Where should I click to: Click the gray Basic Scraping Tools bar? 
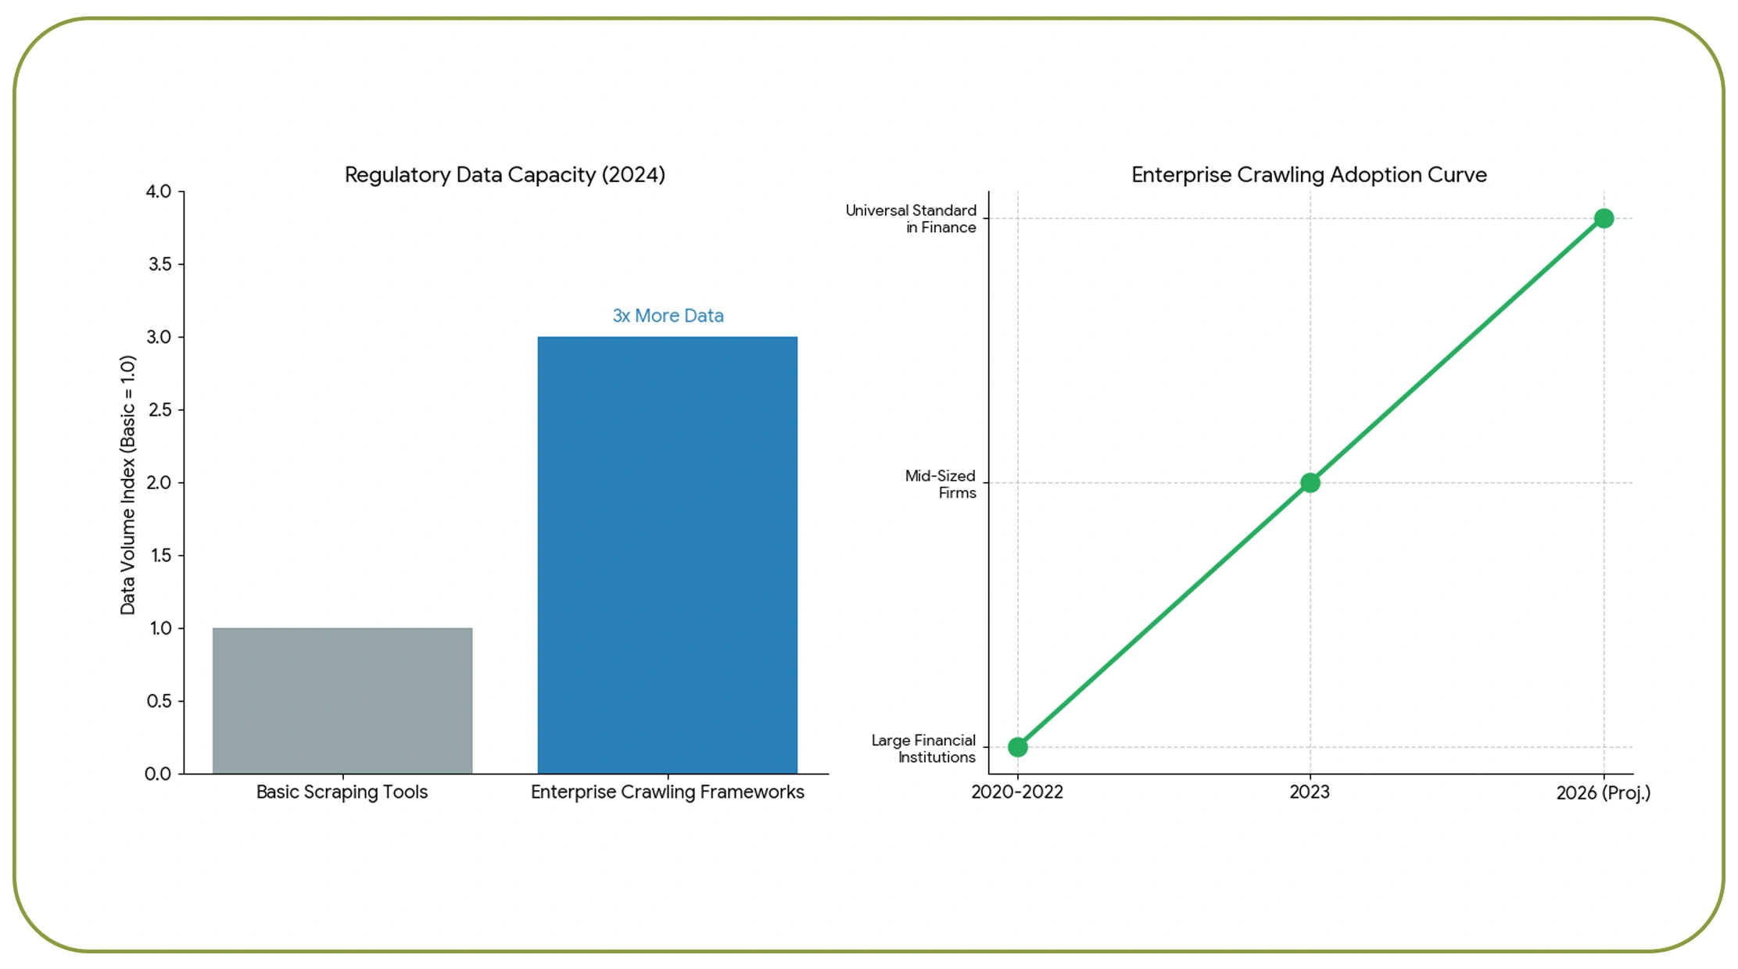click(x=342, y=700)
